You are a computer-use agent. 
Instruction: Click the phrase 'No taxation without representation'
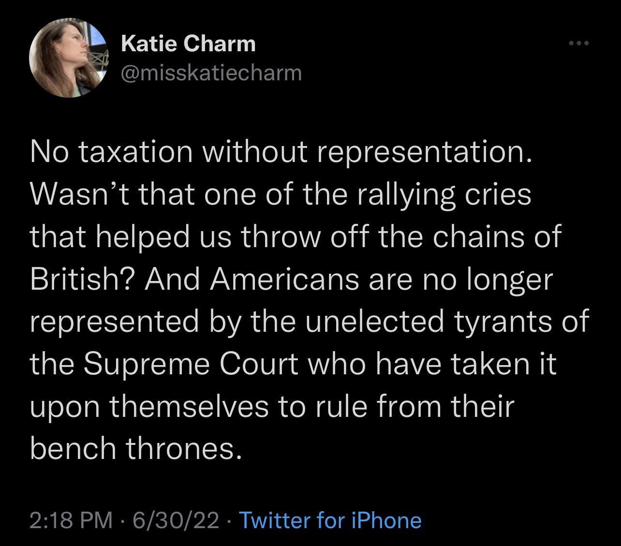(x=281, y=151)
